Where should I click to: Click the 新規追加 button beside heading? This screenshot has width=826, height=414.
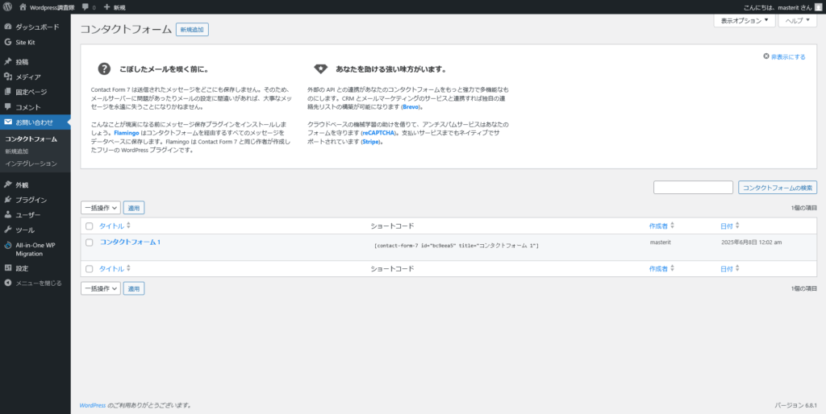192,30
